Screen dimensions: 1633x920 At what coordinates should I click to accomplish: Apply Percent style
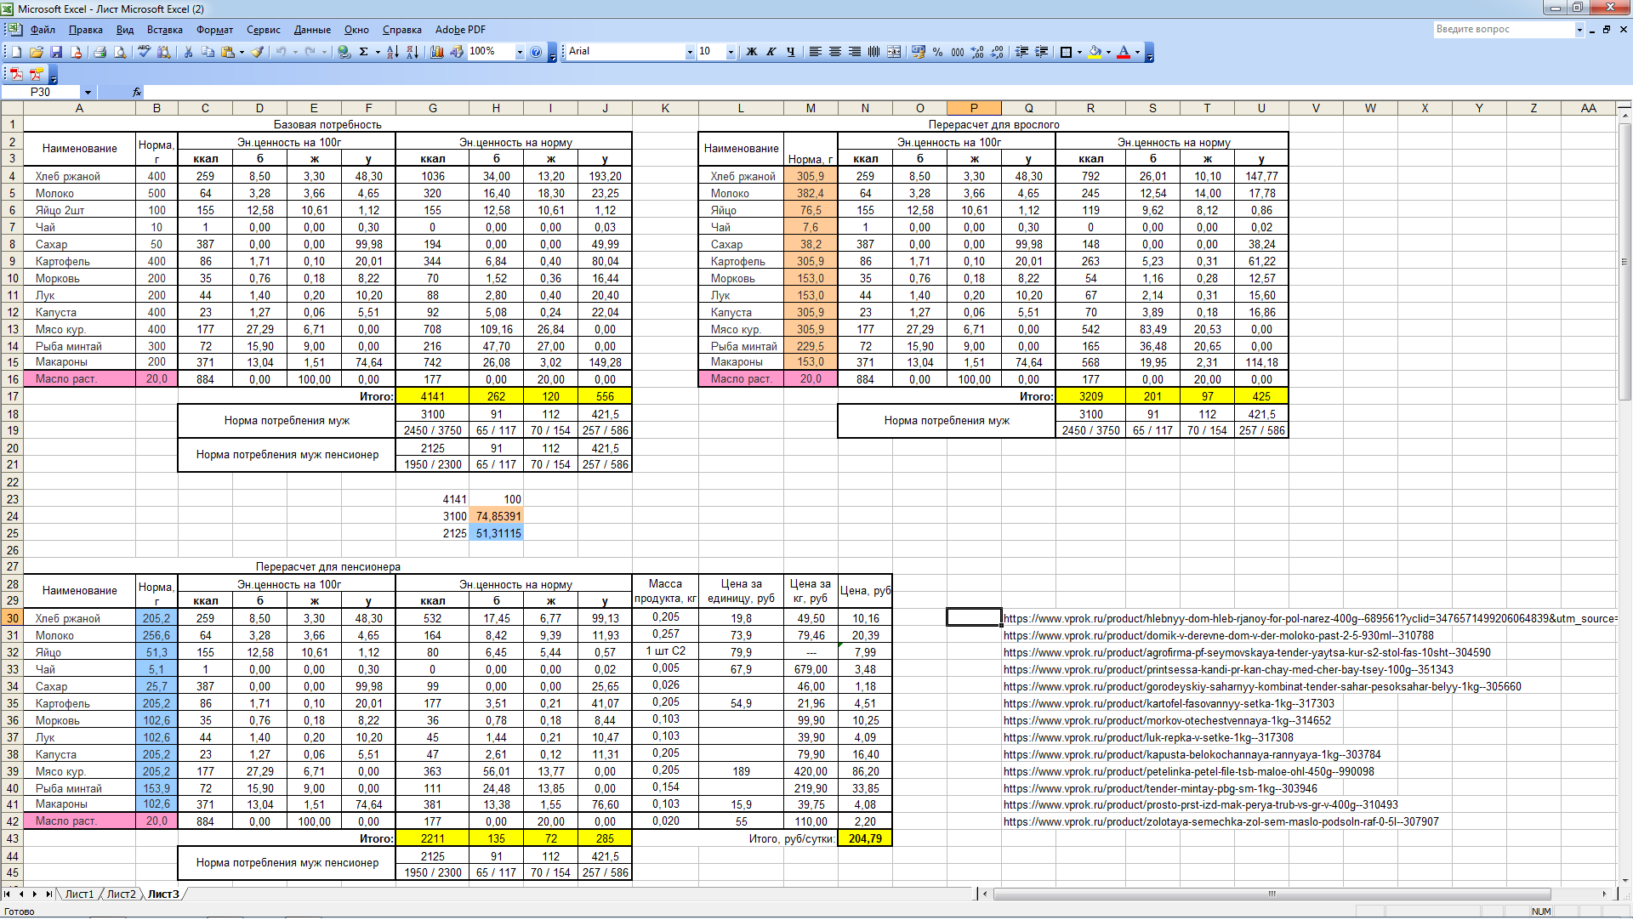[937, 52]
